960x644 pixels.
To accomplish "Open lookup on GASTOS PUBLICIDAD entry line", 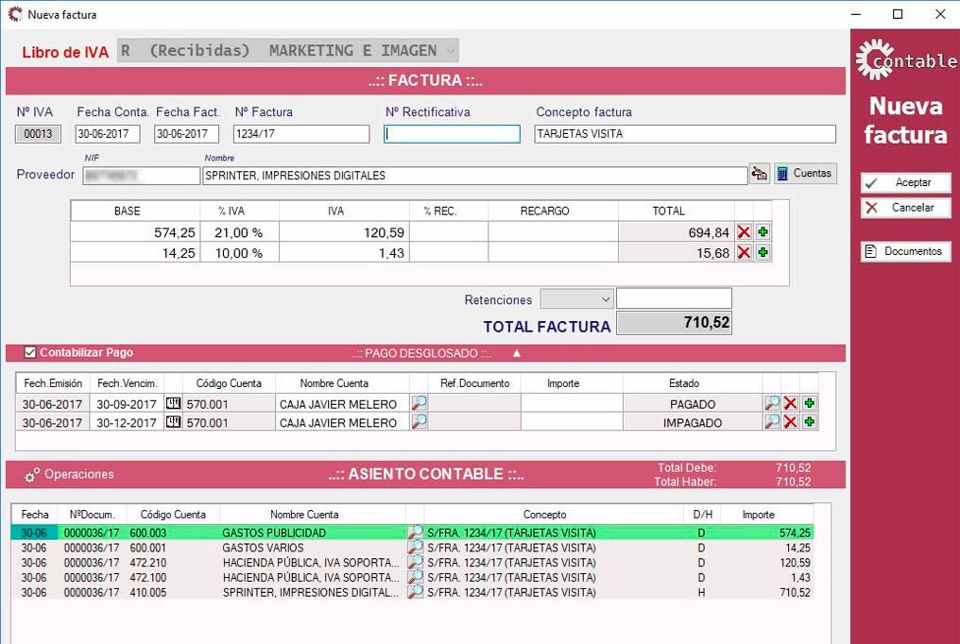I will pyautogui.click(x=415, y=532).
